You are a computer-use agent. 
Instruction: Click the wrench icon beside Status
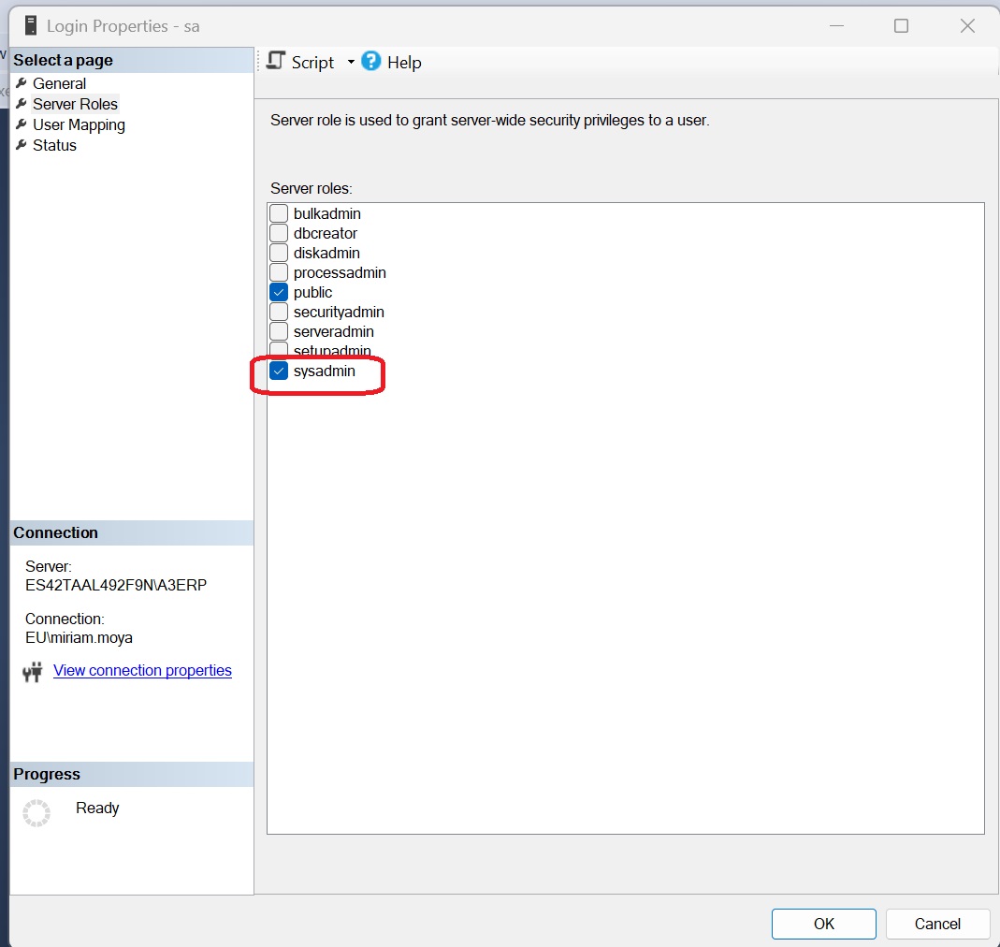click(21, 145)
